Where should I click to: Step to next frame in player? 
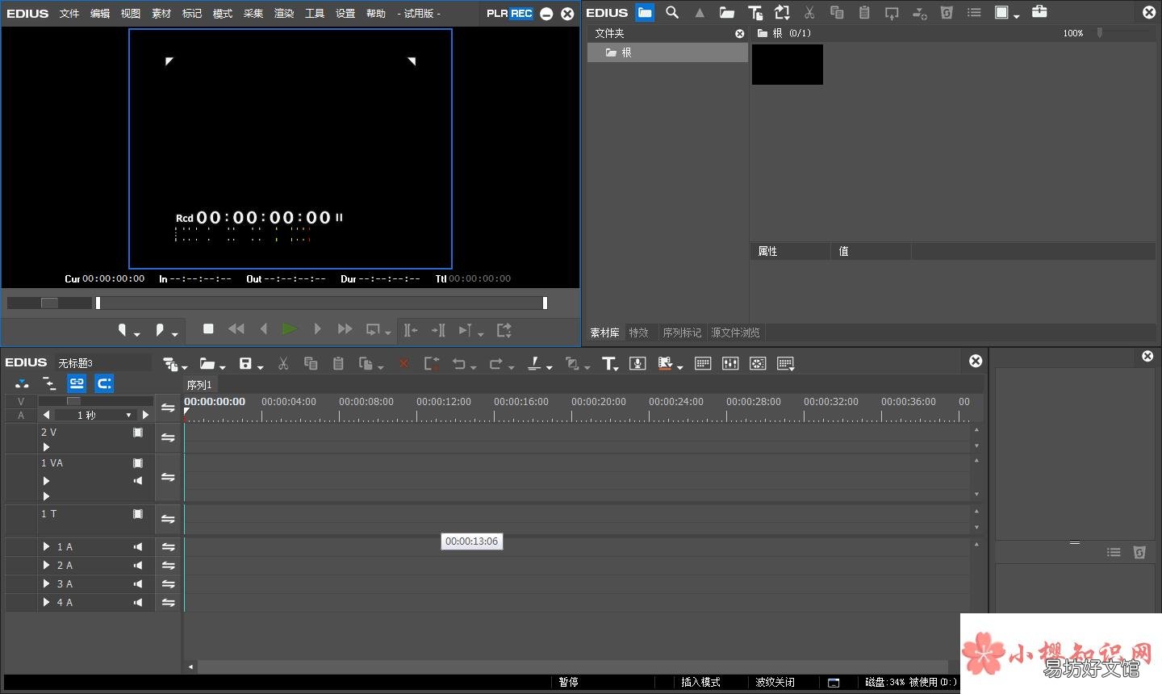(x=317, y=329)
